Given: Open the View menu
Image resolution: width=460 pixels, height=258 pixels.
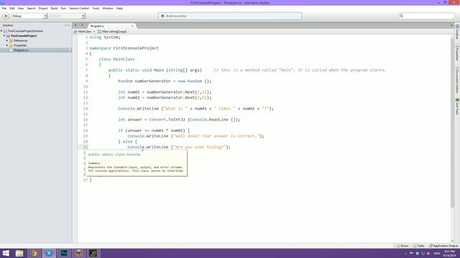Looking at the screenshot, I should click(21, 9).
